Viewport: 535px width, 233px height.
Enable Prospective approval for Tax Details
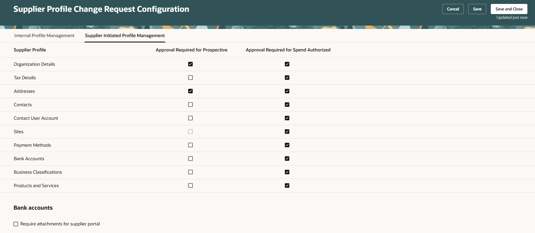coord(190,78)
